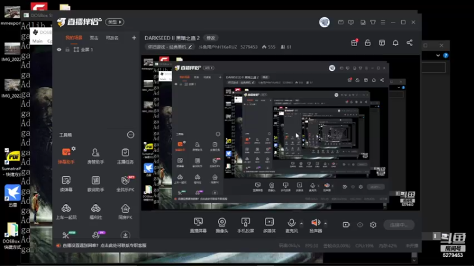This screenshot has width=474, height=266.
Task: Open the 上车一起玩 tool
Action: coord(66,212)
